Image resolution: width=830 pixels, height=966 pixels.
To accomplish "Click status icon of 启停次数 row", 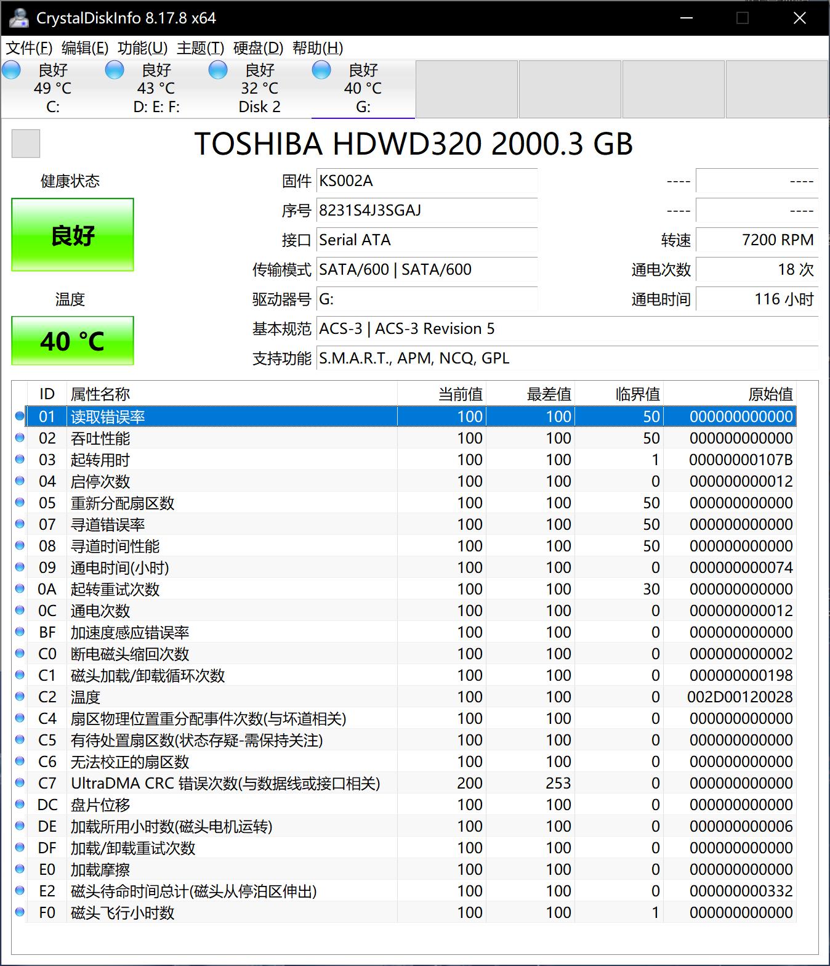I will (x=20, y=481).
